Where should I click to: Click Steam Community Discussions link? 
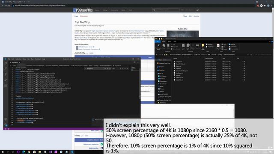pos(88,49)
